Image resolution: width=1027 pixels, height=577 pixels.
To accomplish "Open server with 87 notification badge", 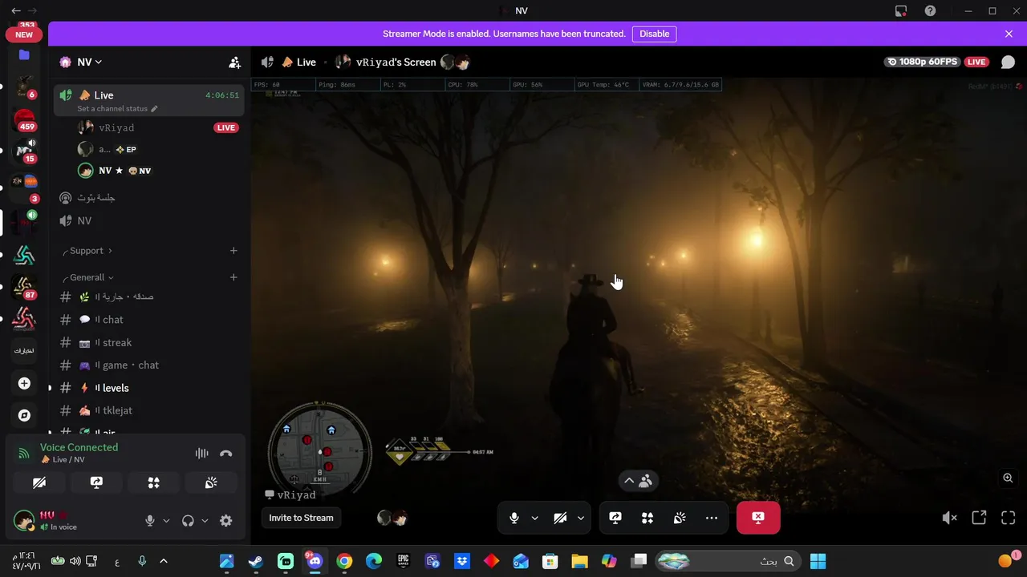I will pos(24,288).
